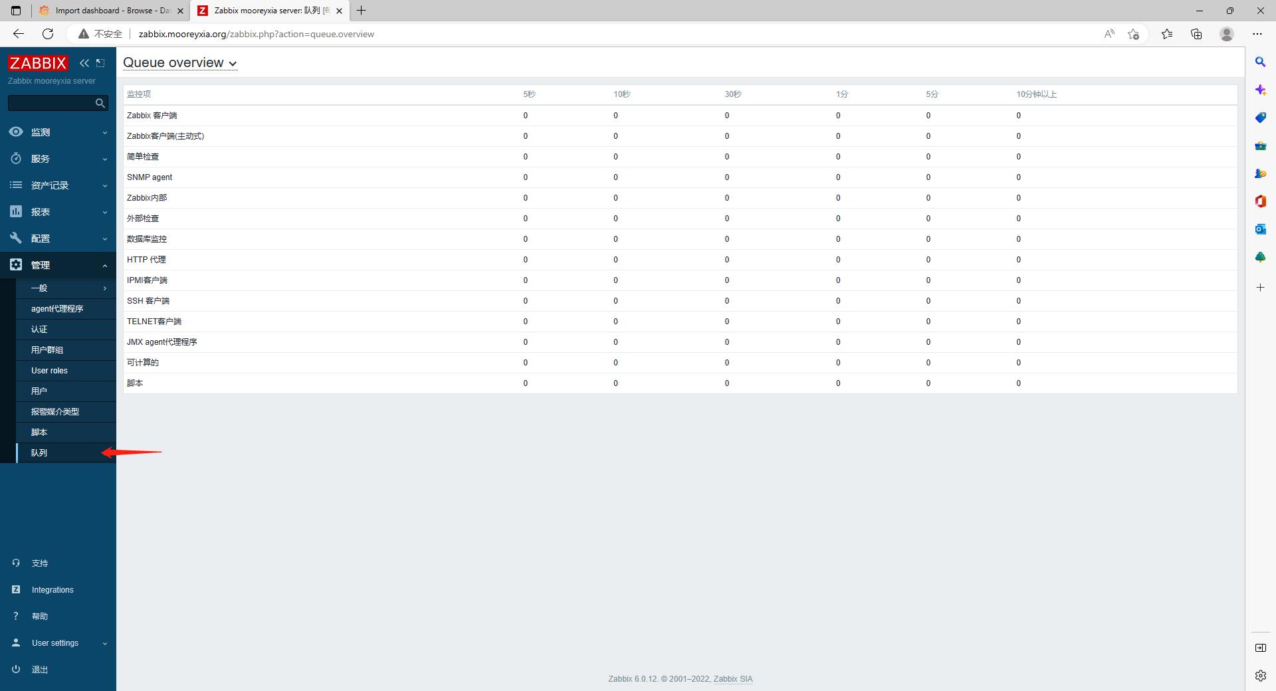The height and width of the screenshot is (691, 1276).
Task: Click the browser address bar URL
Action: pyautogui.click(x=257, y=34)
